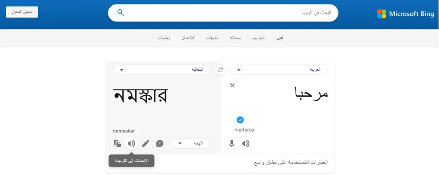Open the المترجم tab

tap(259, 38)
